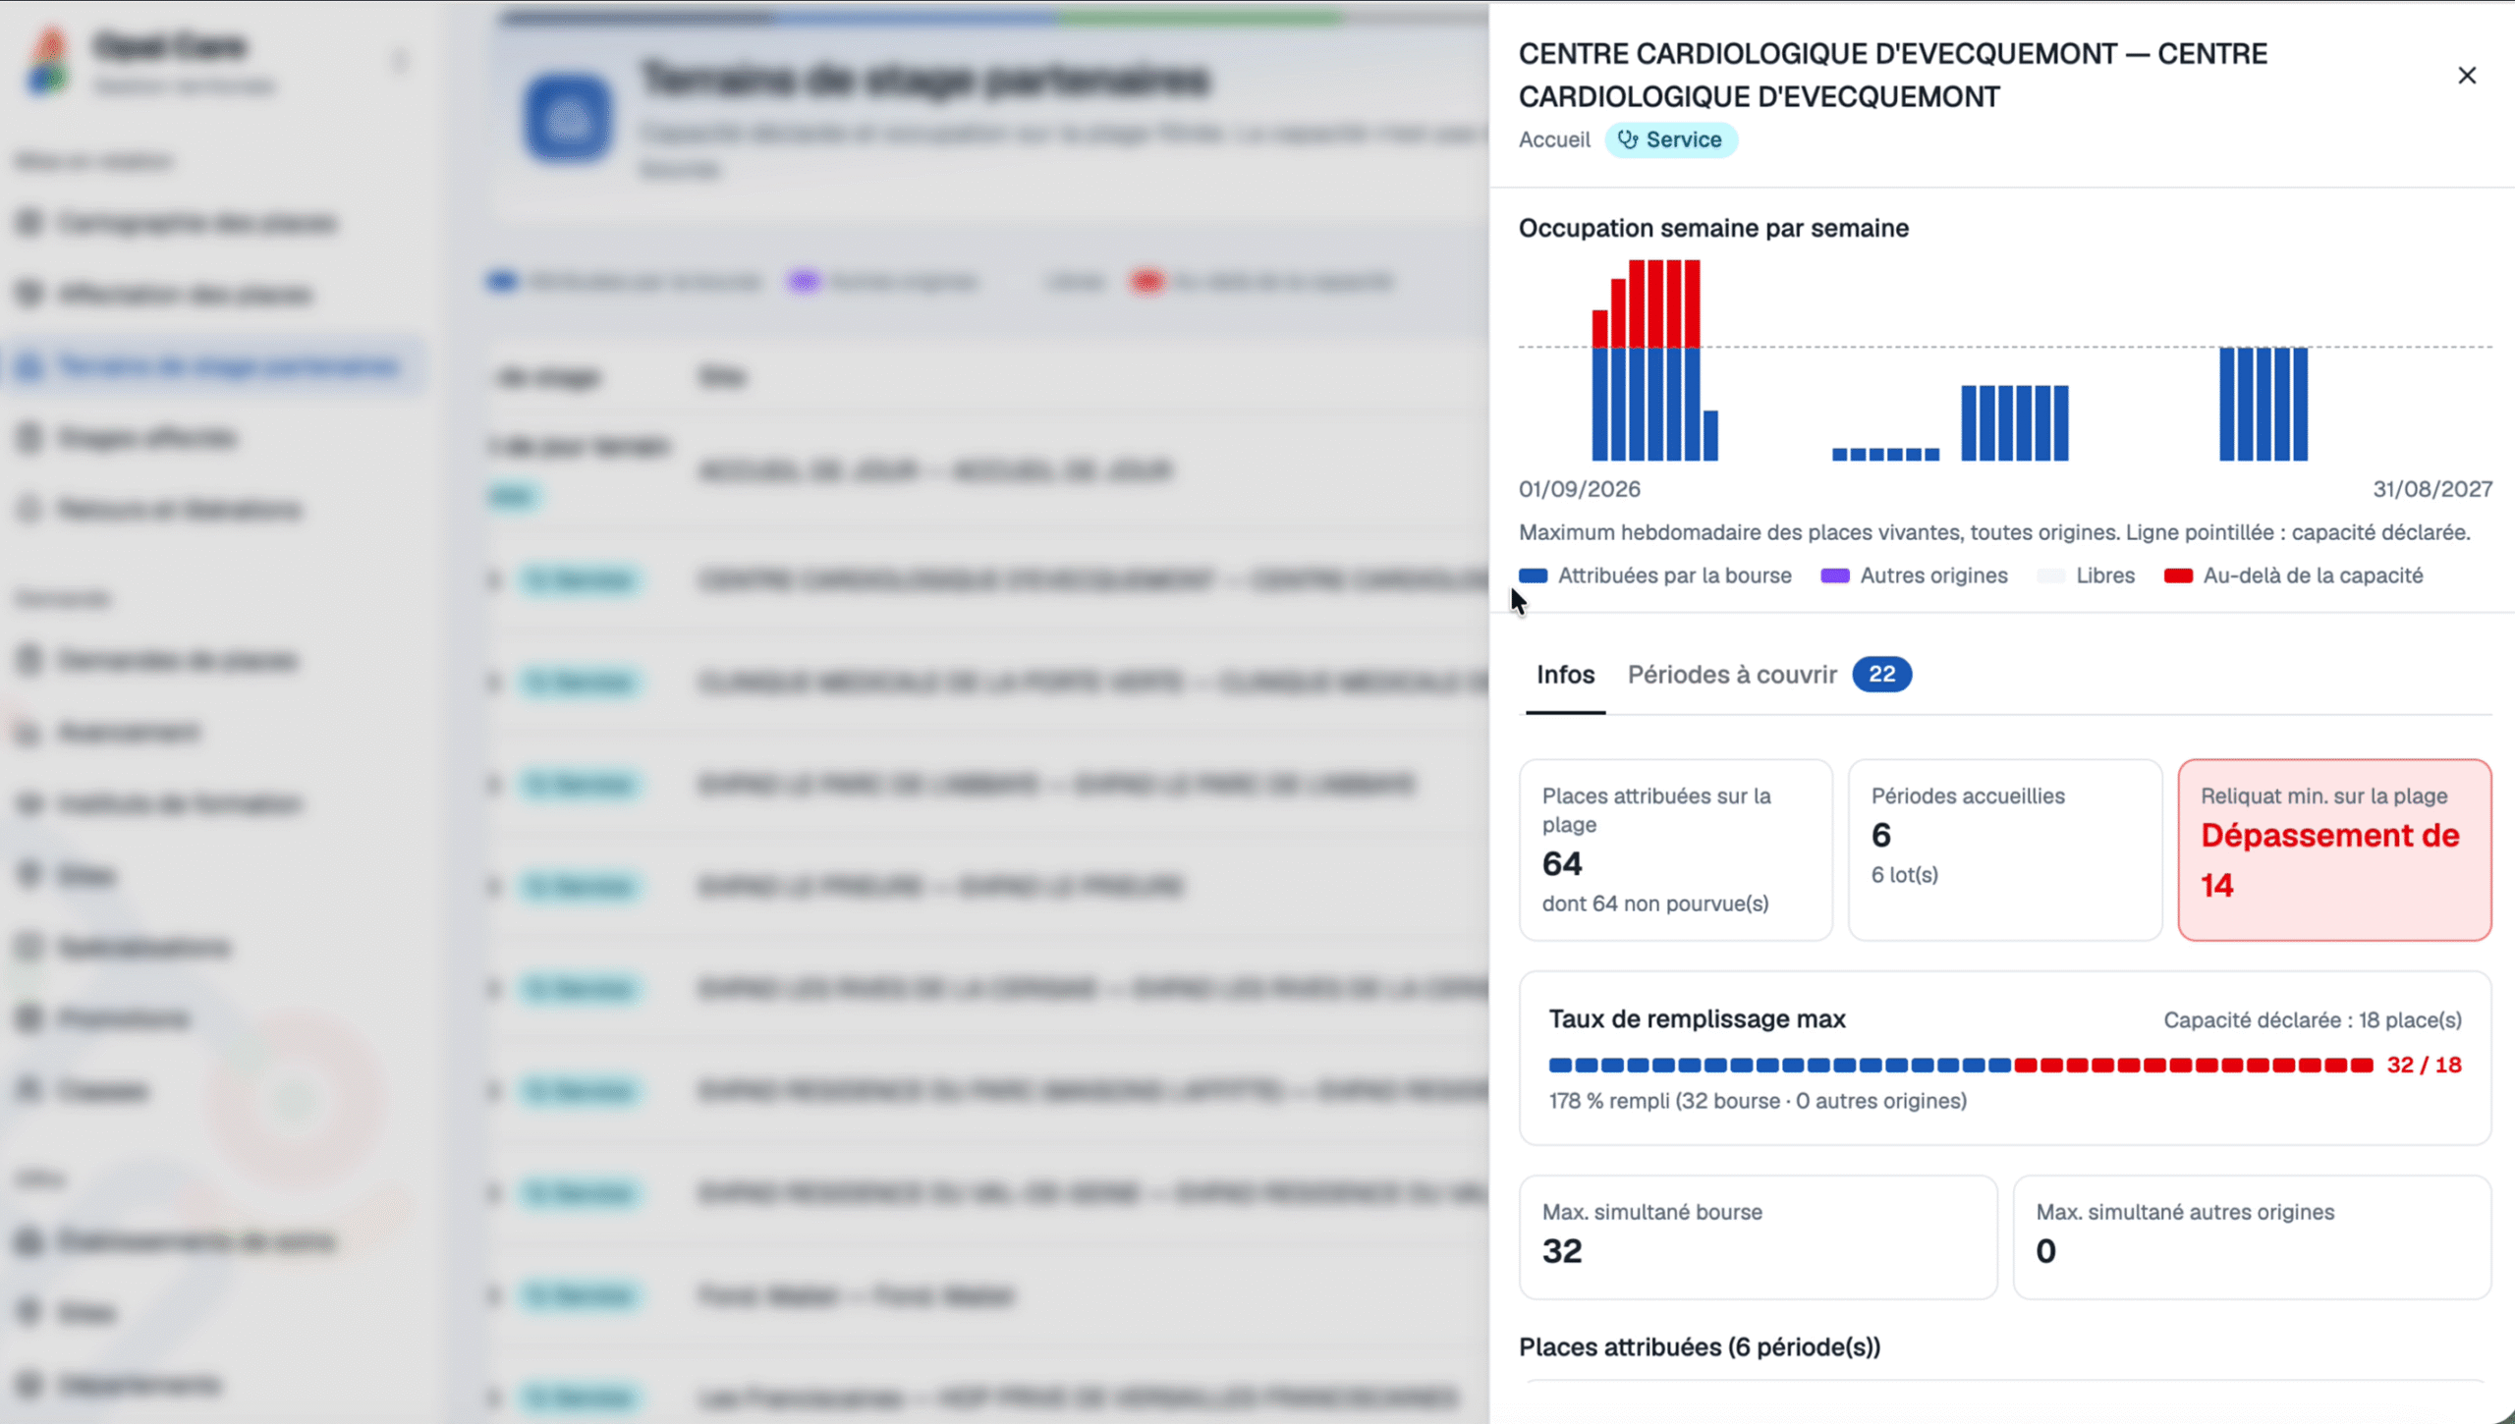Click the Places attribuées (6 période(s)) heading
The image size is (2515, 1424).
1700,1347
